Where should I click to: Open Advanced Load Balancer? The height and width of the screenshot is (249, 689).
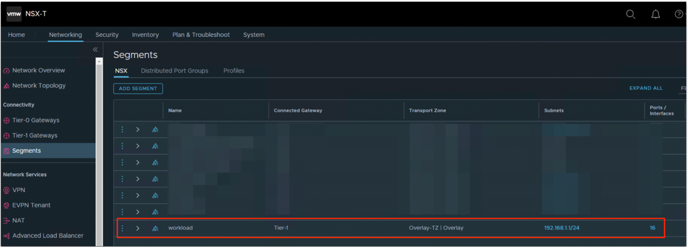(x=47, y=236)
